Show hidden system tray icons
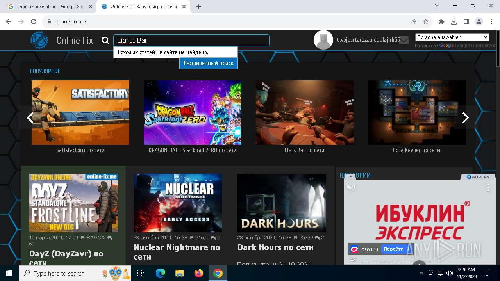Image resolution: width=500 pixels, height=281 pixels. coord(421,273)
